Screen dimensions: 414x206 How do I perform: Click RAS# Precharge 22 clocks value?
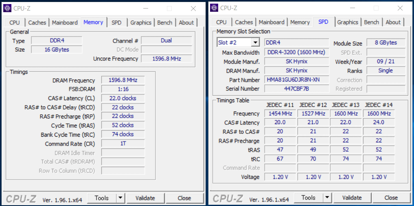tap(123, 116)
